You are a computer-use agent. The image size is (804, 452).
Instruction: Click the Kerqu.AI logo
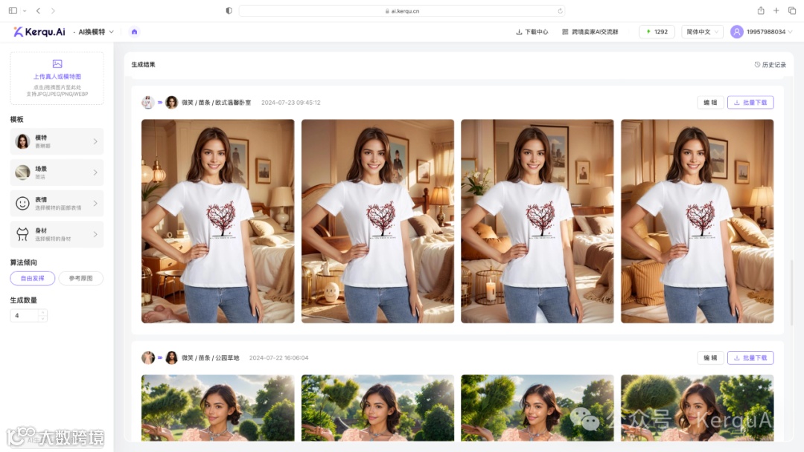pyautogui.click(x=39, y=32)
